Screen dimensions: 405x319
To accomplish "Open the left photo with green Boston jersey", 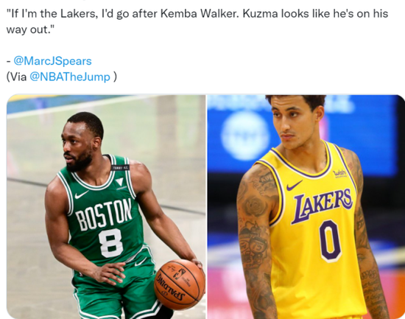I will coord(106,207).
